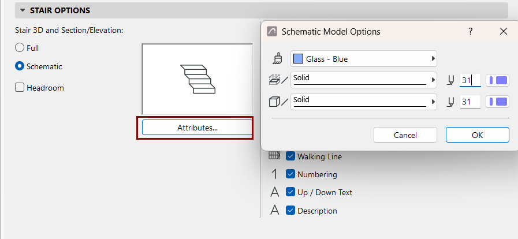Select the Full stair display option
Image resolution: width=518 pixels, height=239 pixels.
tap(20, 48)
